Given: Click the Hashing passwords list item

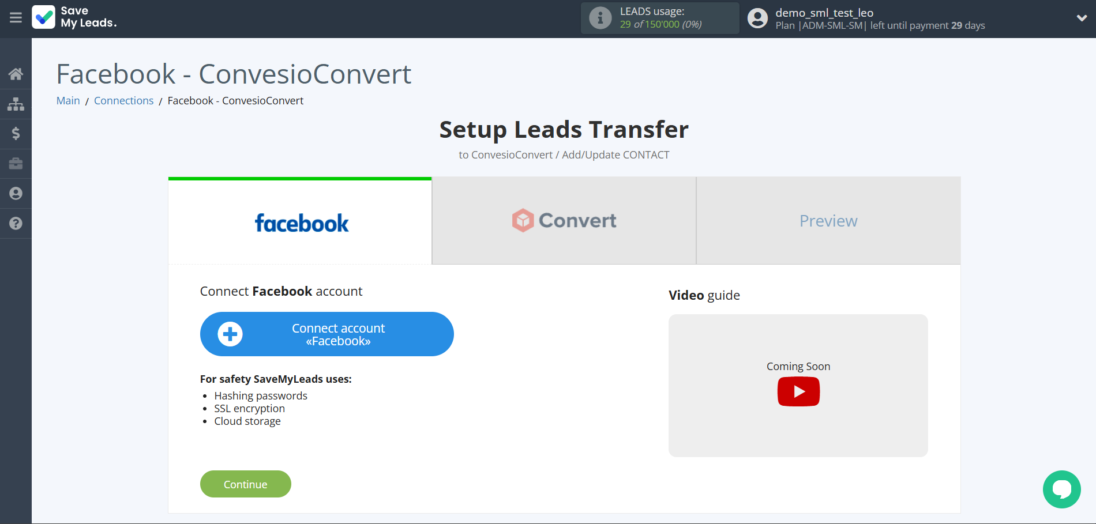Looking at the screenshot, I should (x=261, y=396).
